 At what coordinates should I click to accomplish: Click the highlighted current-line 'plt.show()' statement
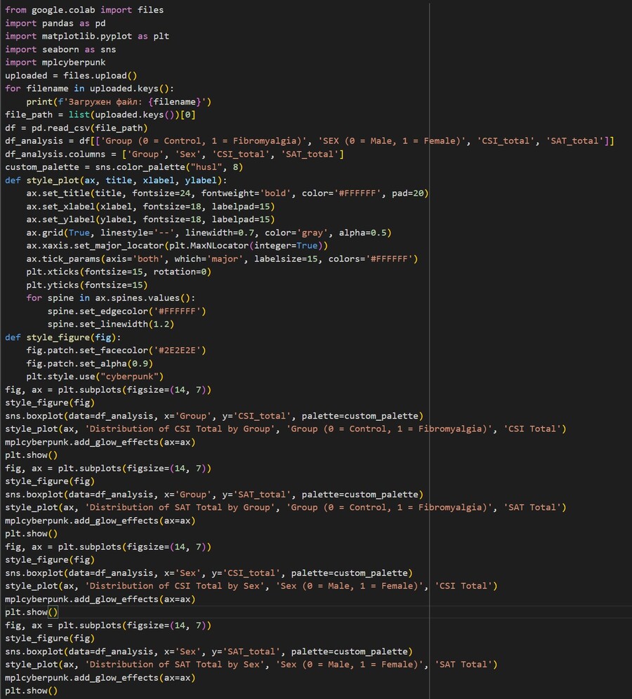(31, 612)
